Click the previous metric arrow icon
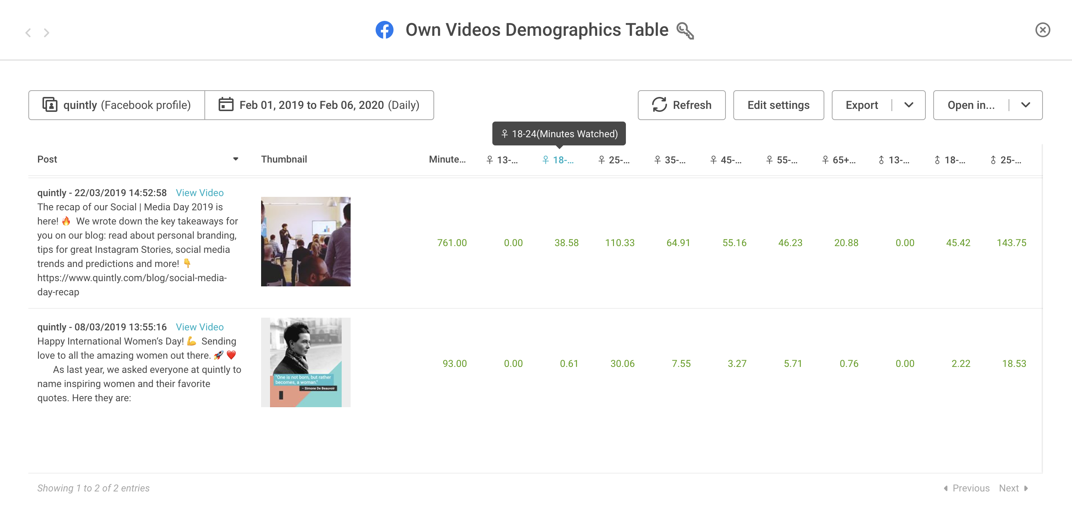Screen dimensions: 1072x525 click(28, 32)
